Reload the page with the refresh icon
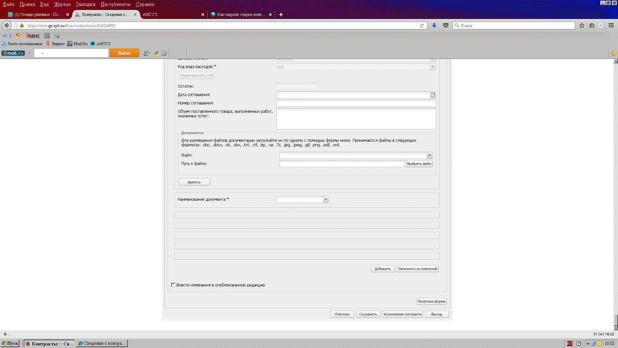Viewport: 618px width, 348px height. pyautogui.click(x=422, y=25)
